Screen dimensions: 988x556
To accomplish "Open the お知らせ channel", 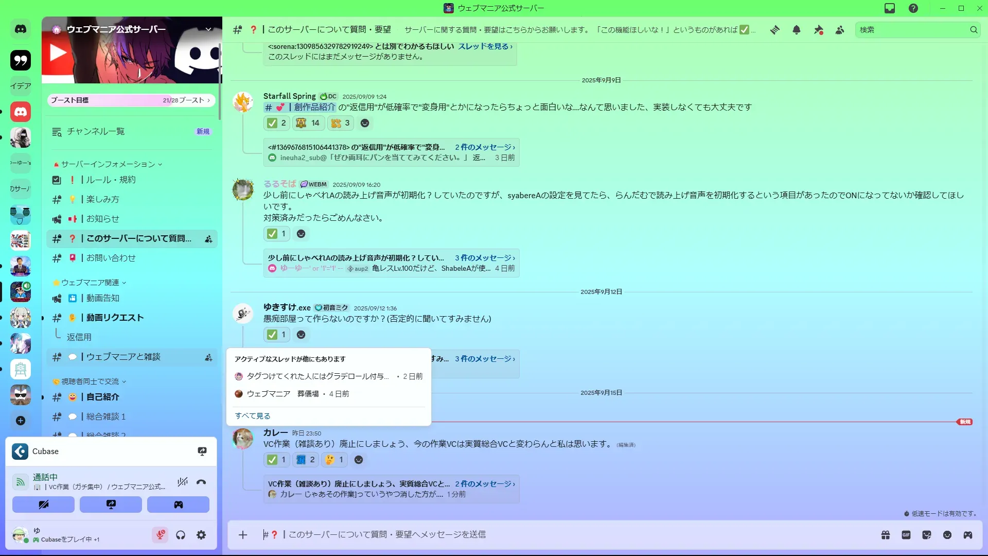I will pos(102,219).
